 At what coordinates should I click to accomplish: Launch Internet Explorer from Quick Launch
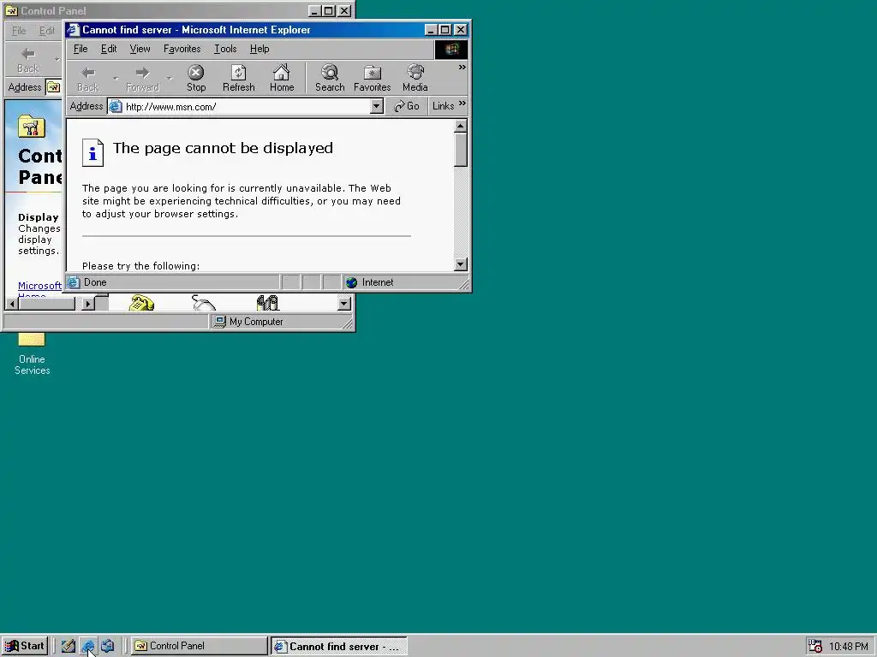(x=88, y=646)
